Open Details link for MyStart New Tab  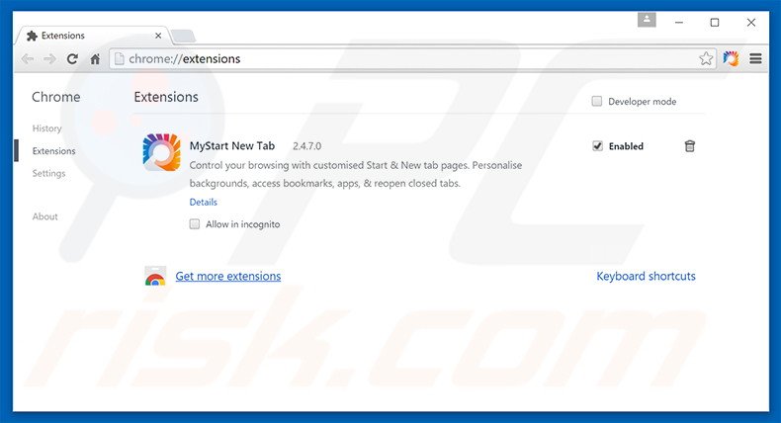(x=204, y=202)
